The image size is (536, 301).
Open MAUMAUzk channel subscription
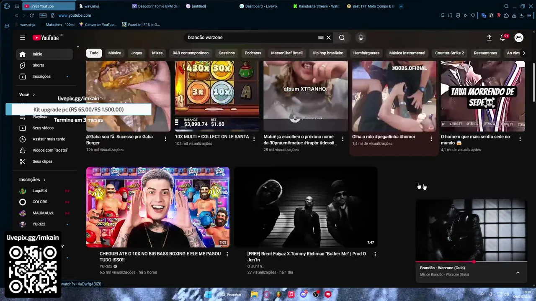pos(44,213)
